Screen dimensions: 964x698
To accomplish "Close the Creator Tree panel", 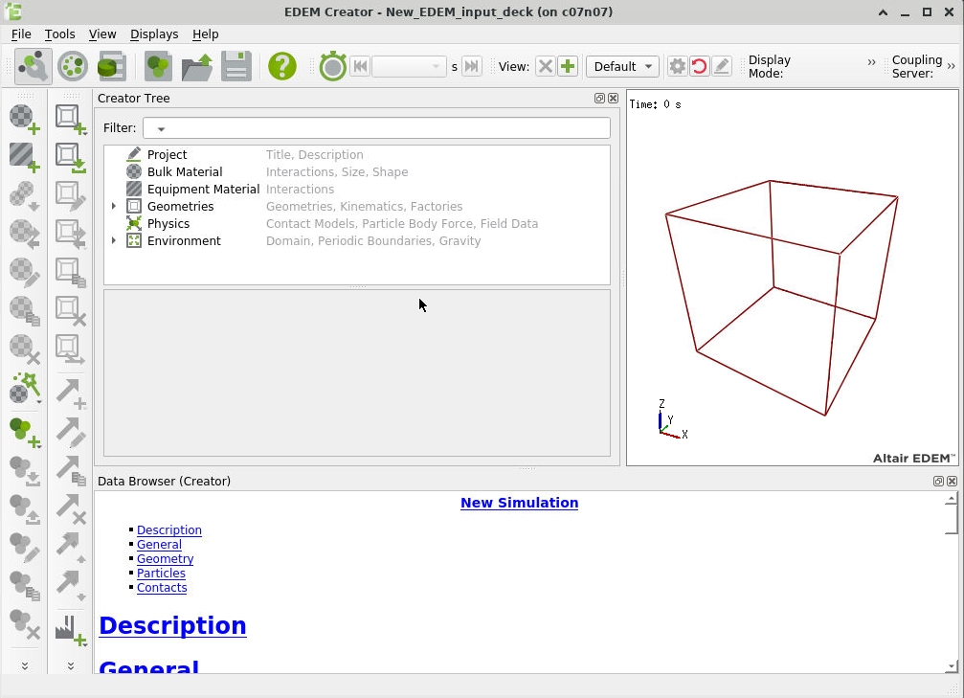I will 613,98.
